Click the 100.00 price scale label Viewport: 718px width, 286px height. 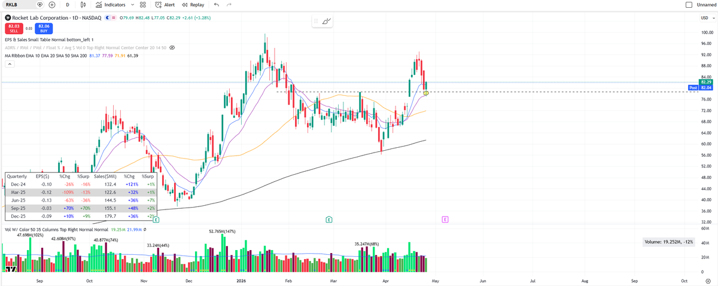706,32
